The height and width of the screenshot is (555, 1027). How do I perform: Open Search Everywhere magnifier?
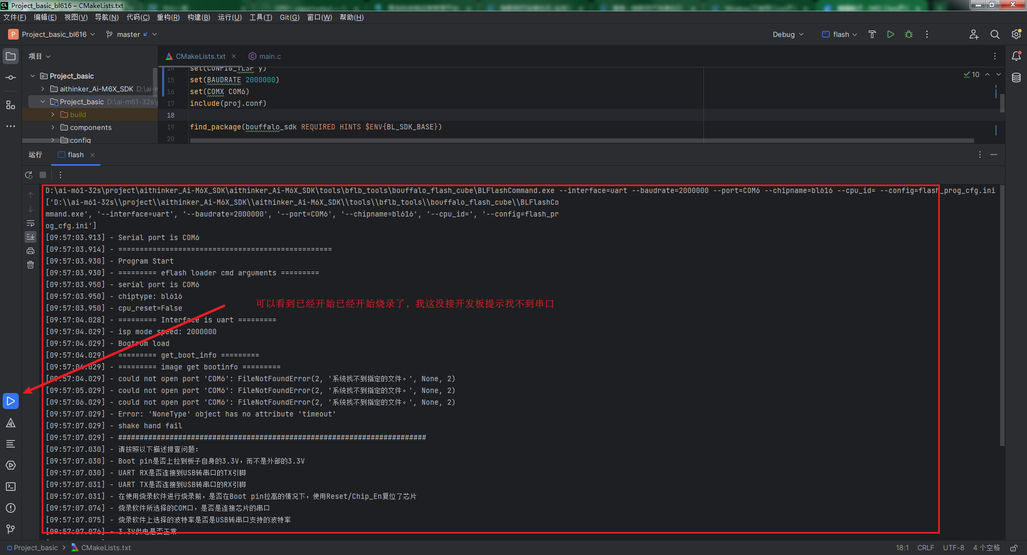995,34
